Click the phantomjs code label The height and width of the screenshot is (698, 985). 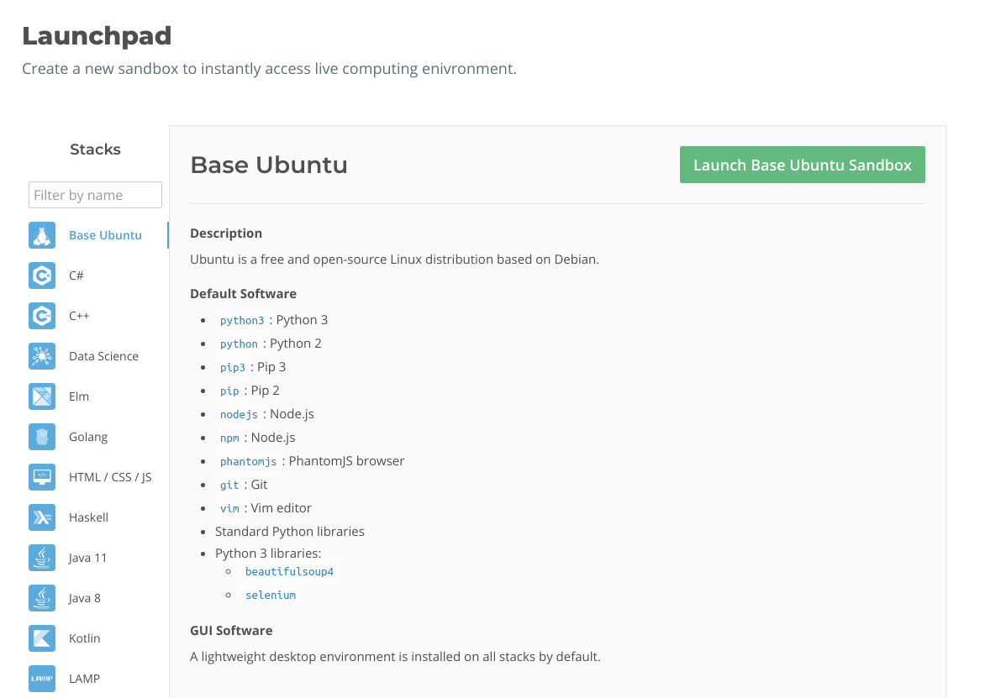248,461
